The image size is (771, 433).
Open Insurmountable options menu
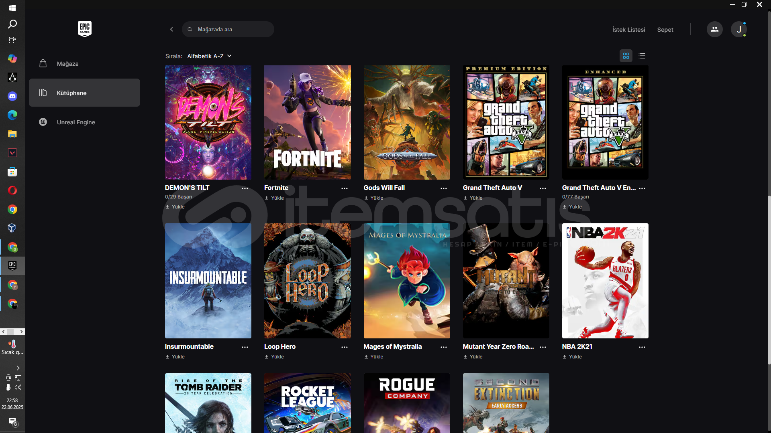point(245,347)
